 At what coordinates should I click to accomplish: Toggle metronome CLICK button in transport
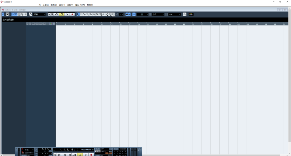[x=98, y=149]
